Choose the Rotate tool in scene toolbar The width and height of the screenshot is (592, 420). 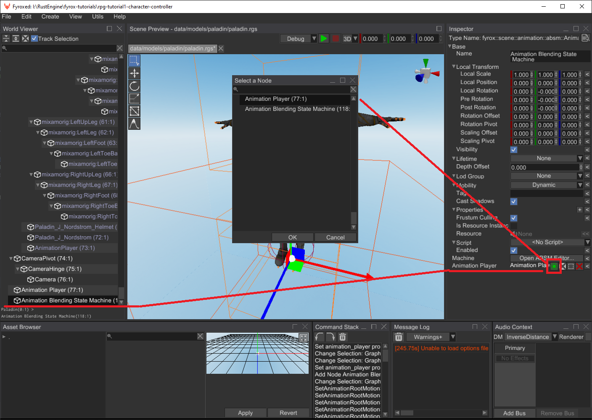pos(134,86)
